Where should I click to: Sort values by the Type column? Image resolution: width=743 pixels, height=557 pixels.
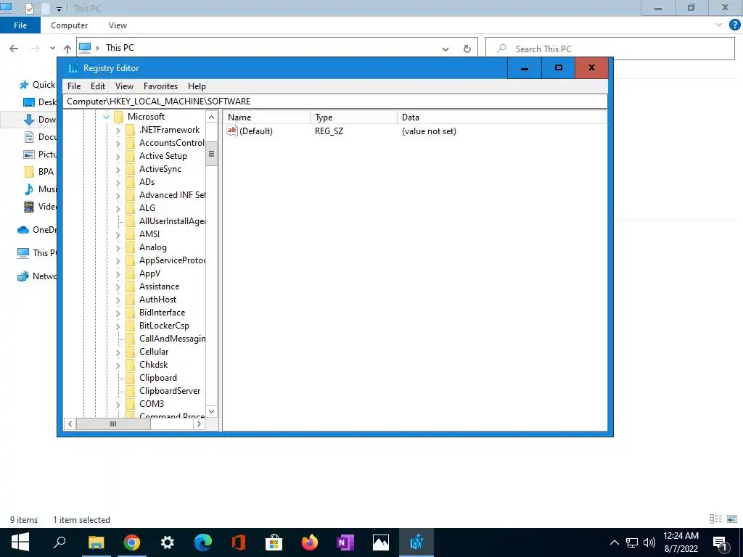tap(354, 117)
